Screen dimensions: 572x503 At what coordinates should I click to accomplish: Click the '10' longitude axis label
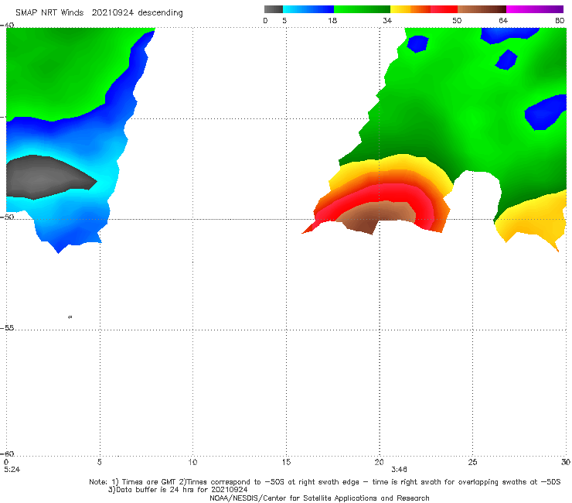tap(192, 463)
